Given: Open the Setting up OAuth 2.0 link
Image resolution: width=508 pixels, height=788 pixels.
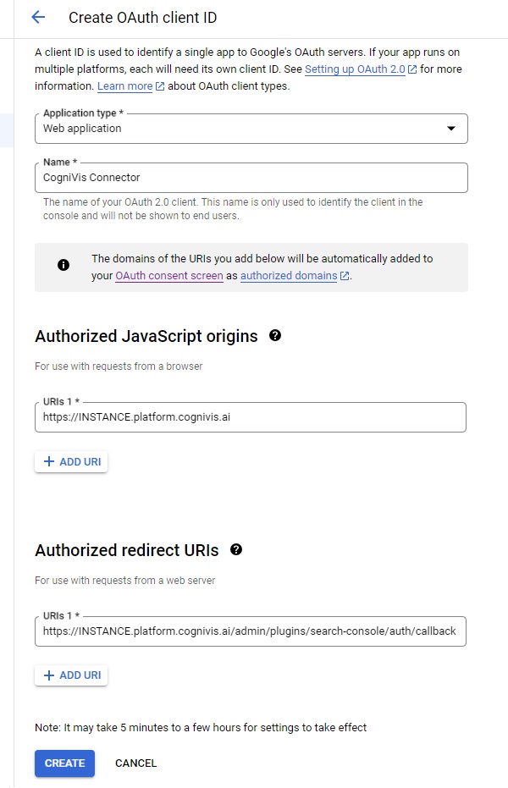Looking at the screenshot, I should coord(355,69).
